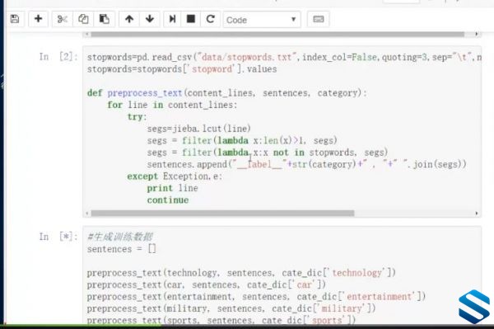Click the horizontal scrollbar thumb under cell 2
The image size is (494, 329).
pos(223,214)
